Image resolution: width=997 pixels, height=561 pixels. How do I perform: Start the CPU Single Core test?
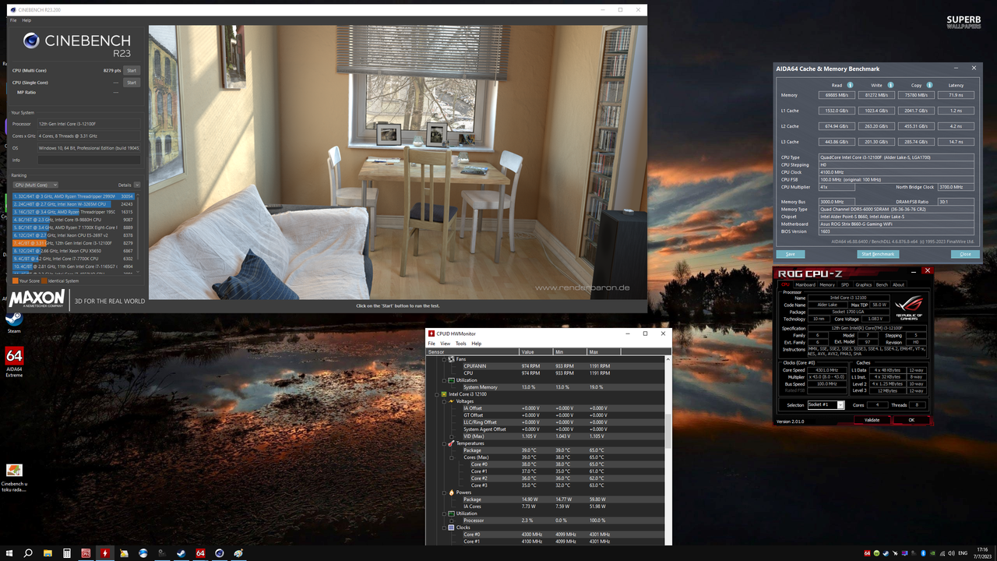132,83
